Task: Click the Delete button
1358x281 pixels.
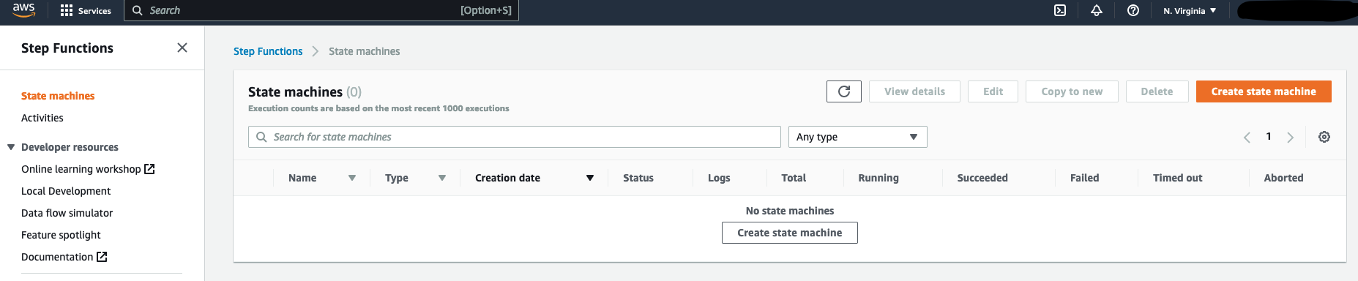Action: 1157,91
